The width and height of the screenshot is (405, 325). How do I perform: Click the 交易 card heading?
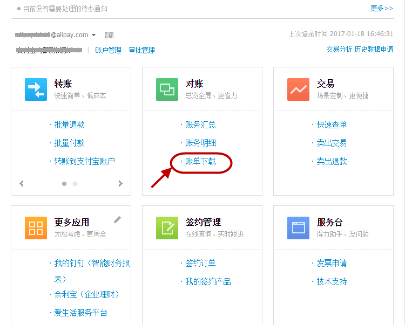(326, 84)
